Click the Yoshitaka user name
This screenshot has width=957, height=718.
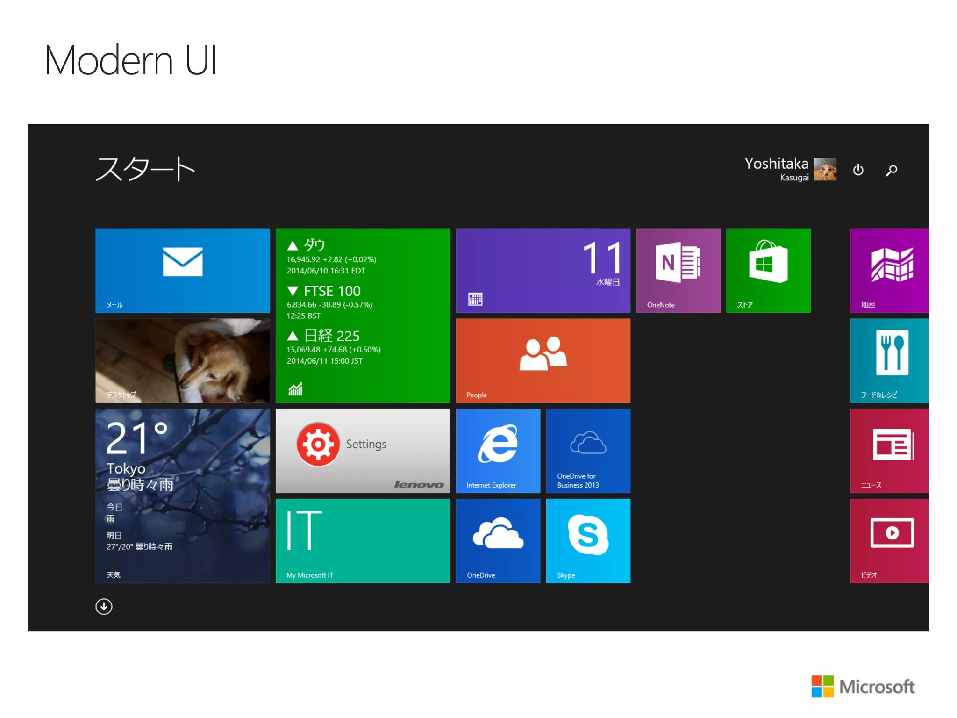click(776, 164)
